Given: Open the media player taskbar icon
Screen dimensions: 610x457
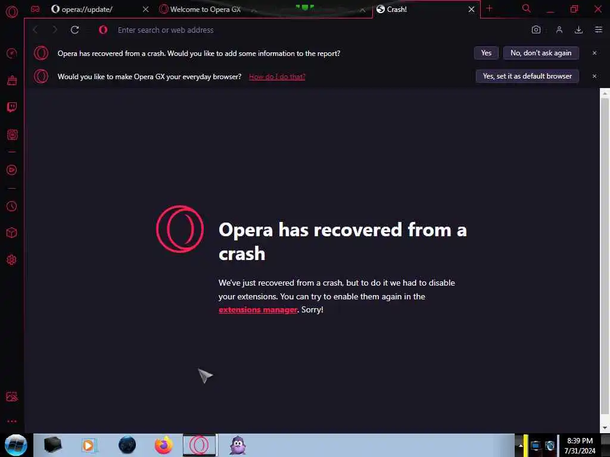Looking at the screenshot, I should pyautogui.click(x=89, y=445).
